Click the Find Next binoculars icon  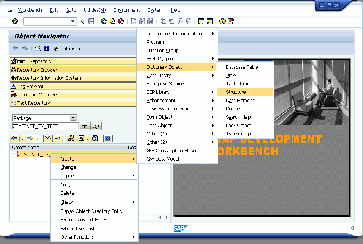pyautogui.click(x=150, y=21)
